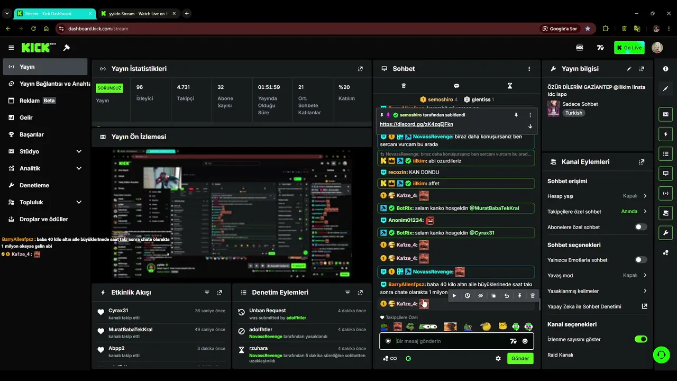This screenshot has height=381, width=677.
Task: Open the Etkinlik Akışı filter icon
Action: tap(207, 293)
